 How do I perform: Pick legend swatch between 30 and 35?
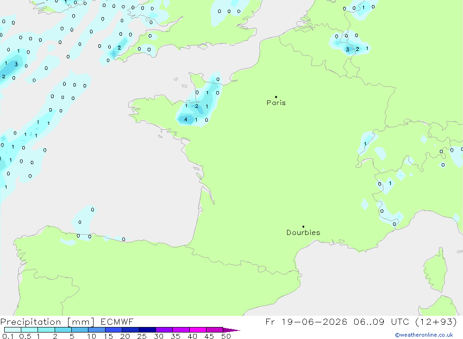click(x=164, y=330)
